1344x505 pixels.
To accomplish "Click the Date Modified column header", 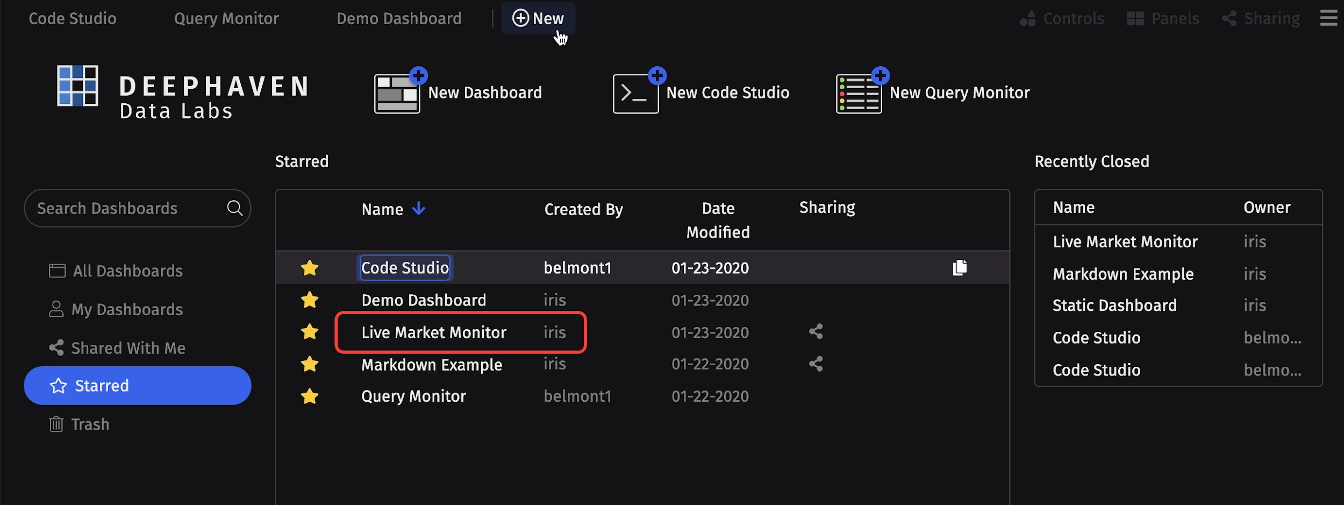I will coord(718,220).
